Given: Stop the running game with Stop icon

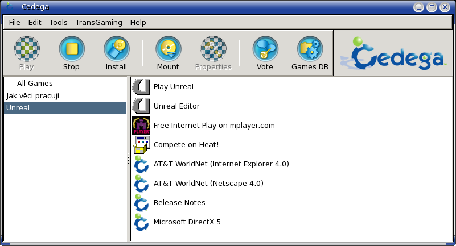Looking at the screenshot, I should click(x=72, y=49).
